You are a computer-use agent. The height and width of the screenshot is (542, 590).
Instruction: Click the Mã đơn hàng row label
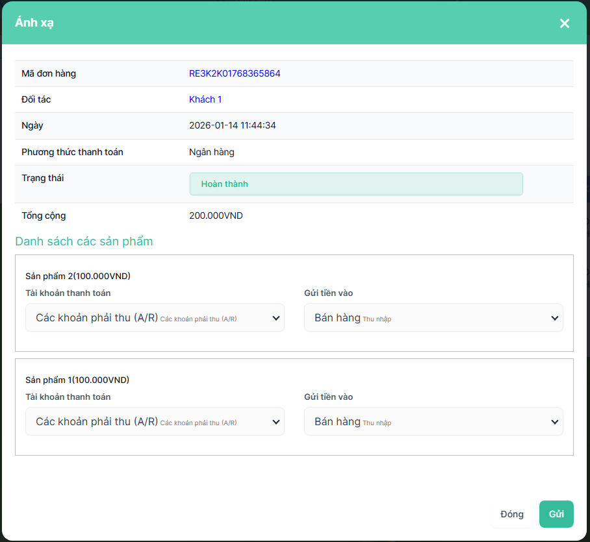coord(49,73)
